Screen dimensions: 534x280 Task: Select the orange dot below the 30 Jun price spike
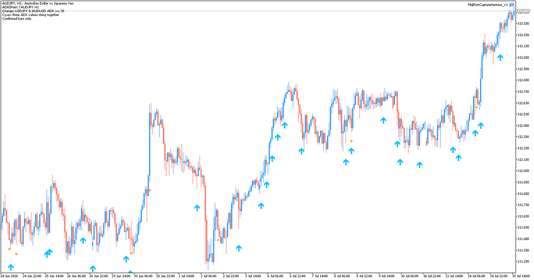(150, 190)
